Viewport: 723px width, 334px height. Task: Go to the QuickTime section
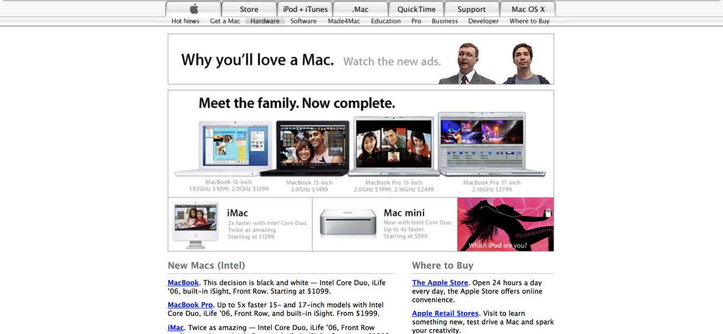point(416,9)
